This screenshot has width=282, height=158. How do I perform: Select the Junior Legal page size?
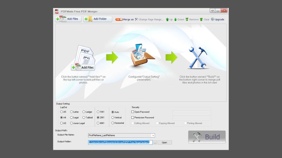tap(72, 123)
